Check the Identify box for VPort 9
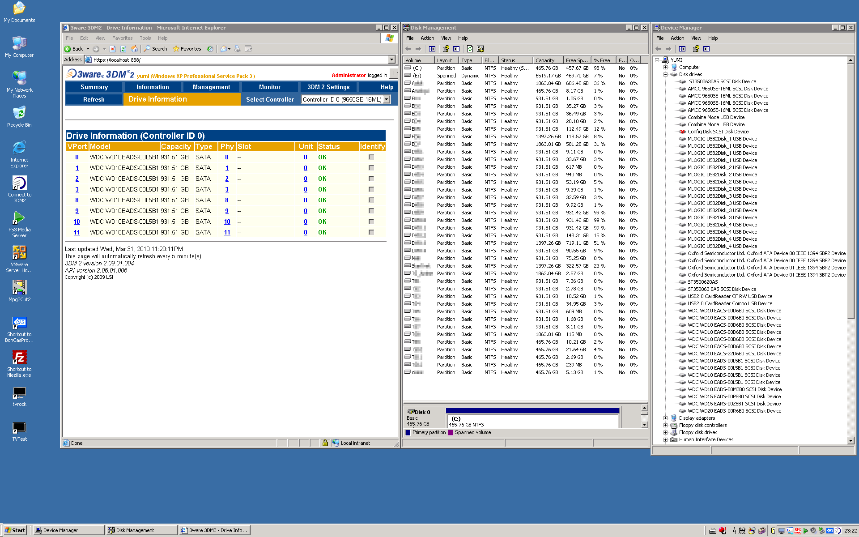 371,211
